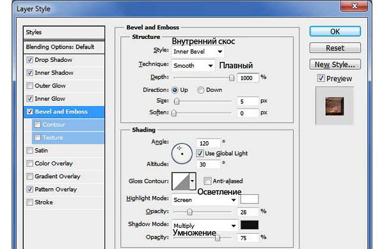Open the Shadow Mode dropdown showing Multiply
The height and width of the screenshot is (249, 384).
pyautogui.click(x=205, y=226)
